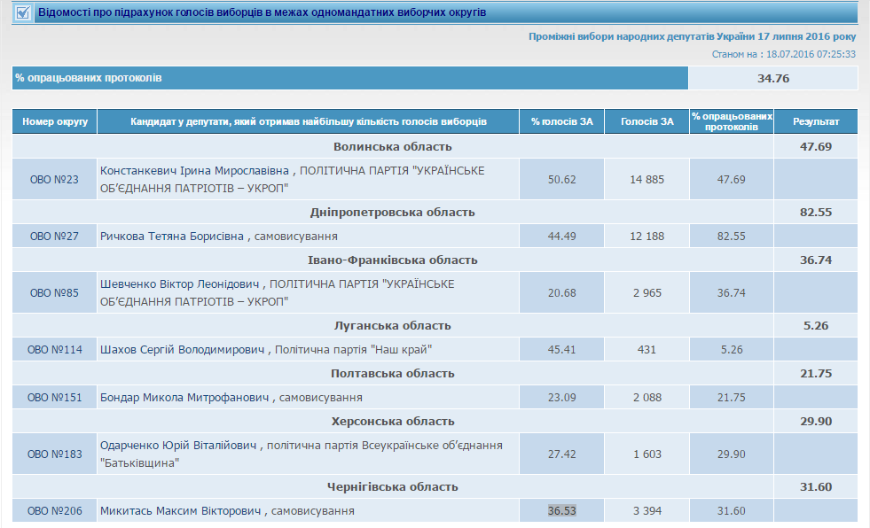Click vote count 3 394
870x528 pixels.
click(x=647, y=511)
